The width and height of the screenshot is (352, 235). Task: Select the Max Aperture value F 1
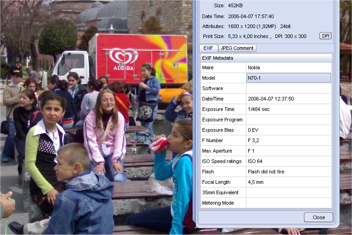click(289, 151)
